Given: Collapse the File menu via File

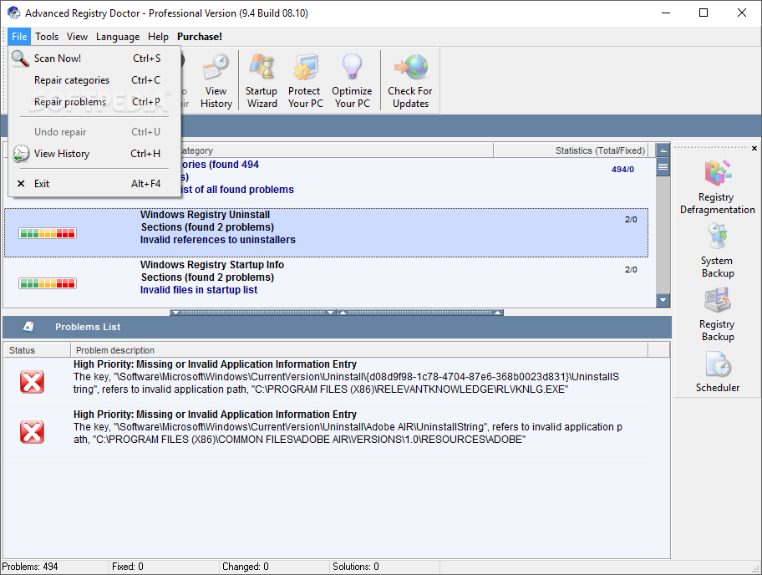Looking at the screenshot, I should tap(19, 37).
